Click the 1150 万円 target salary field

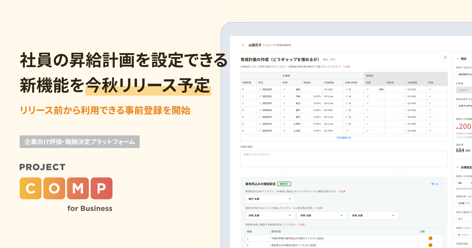click(464, 203)
